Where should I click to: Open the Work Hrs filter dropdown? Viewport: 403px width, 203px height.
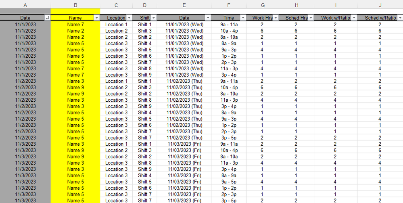pyautogui.click(x=276, y=18)
